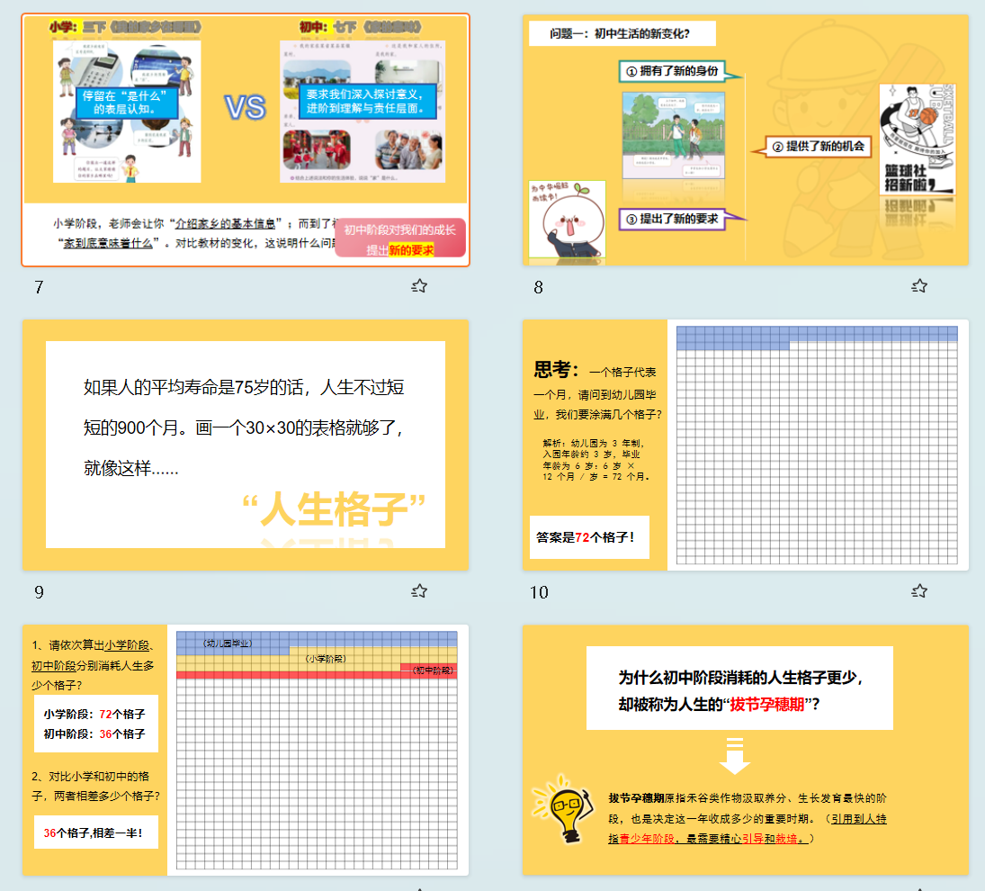Click the '答案是72个格子' answer box
Image resolution: width=985 pixels, height=891 pixels.
(x=588, y=537)
